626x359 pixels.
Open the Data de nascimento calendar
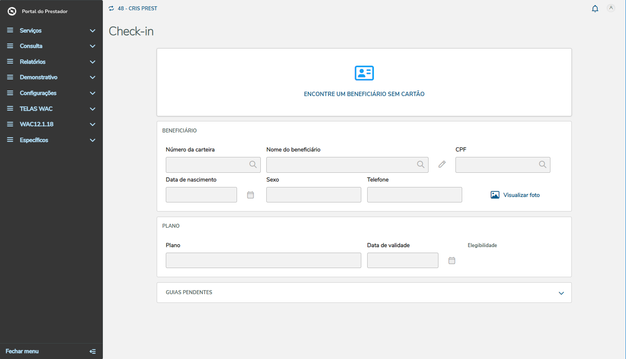[250, 195]
